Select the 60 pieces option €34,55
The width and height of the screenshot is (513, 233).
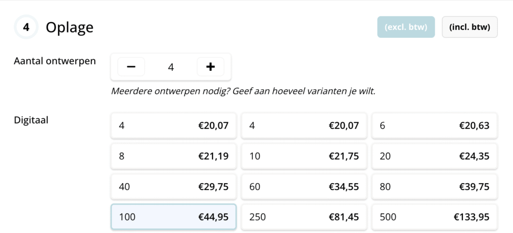304,187
